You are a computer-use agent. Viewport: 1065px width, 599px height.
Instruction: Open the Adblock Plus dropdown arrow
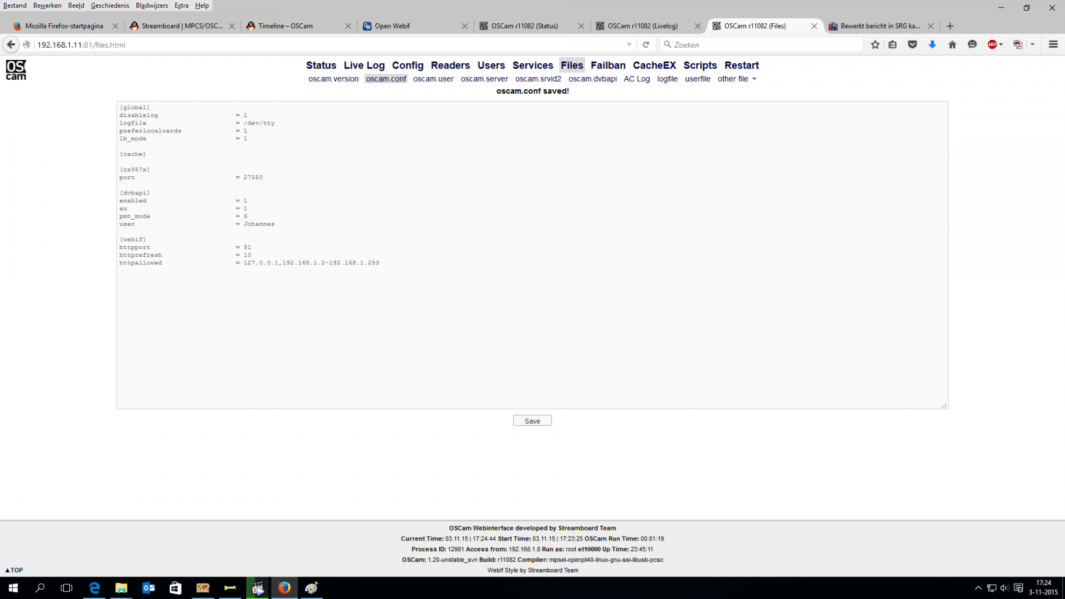click(x=1001, y=45)
